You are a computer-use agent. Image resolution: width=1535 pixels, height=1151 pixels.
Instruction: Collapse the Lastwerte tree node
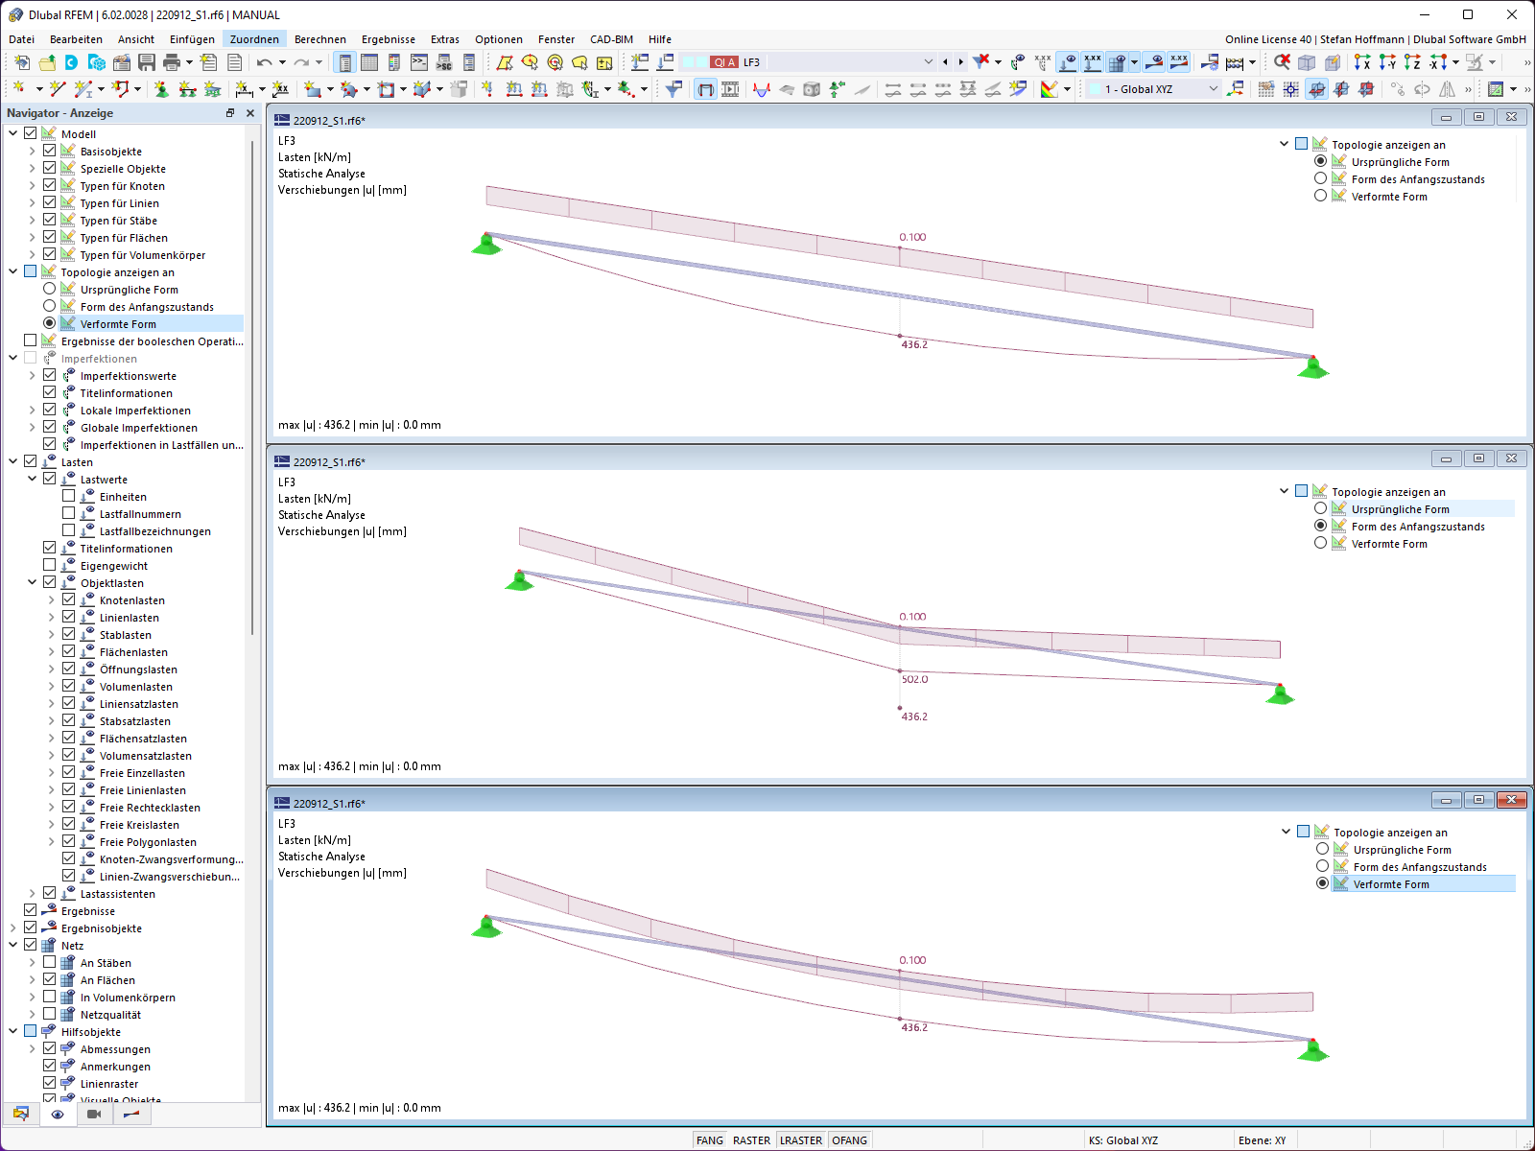tap(32, 479)
